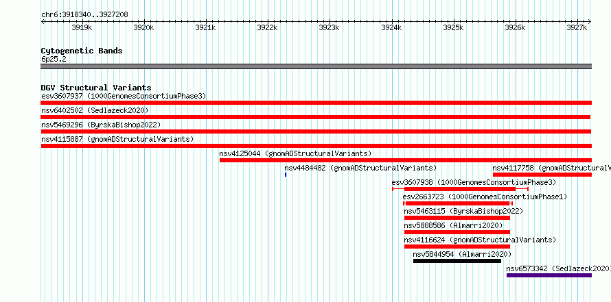The height and width of the screenshot is (302, 611).
Task: Click the nsv5463115 red bar
Action: pyautogui.click(x=457, y=218)
